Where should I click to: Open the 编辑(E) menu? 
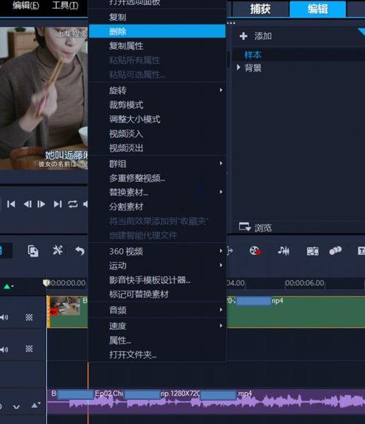(x=26, y=5)
